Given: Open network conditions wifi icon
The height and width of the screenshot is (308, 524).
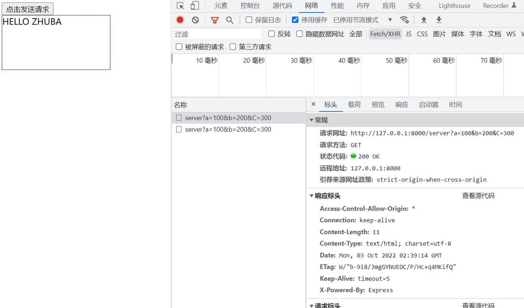Looking at the screenshot, I should coord(404,20).
